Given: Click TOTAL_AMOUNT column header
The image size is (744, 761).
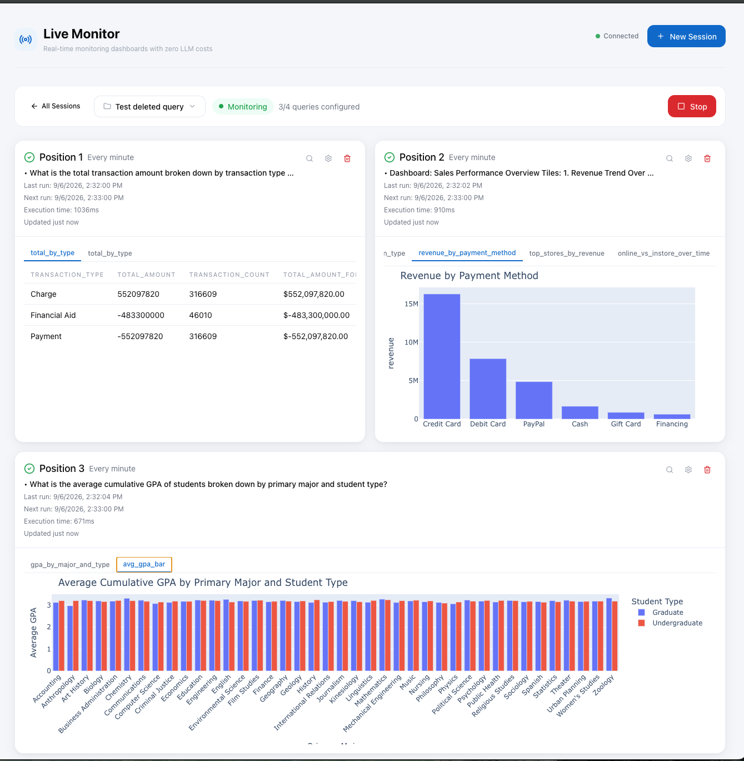Looking at the screenshot, I should [x=147, y=275].
